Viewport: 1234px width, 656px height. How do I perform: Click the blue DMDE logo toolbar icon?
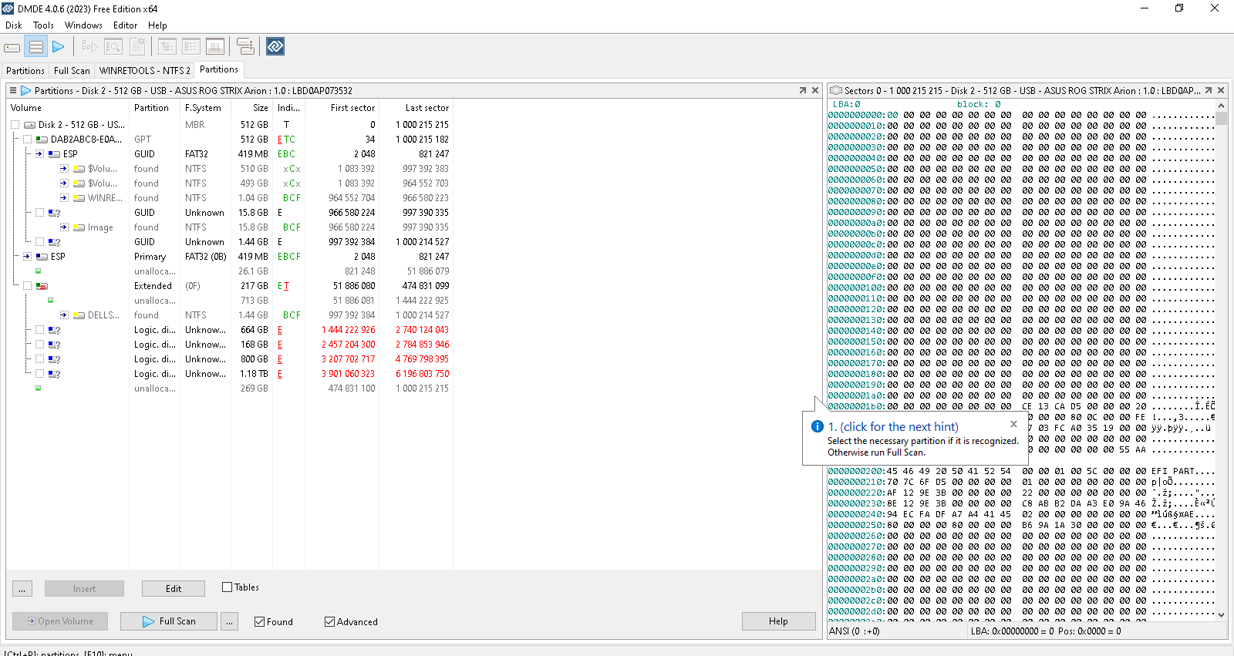(x=275, y=47)
